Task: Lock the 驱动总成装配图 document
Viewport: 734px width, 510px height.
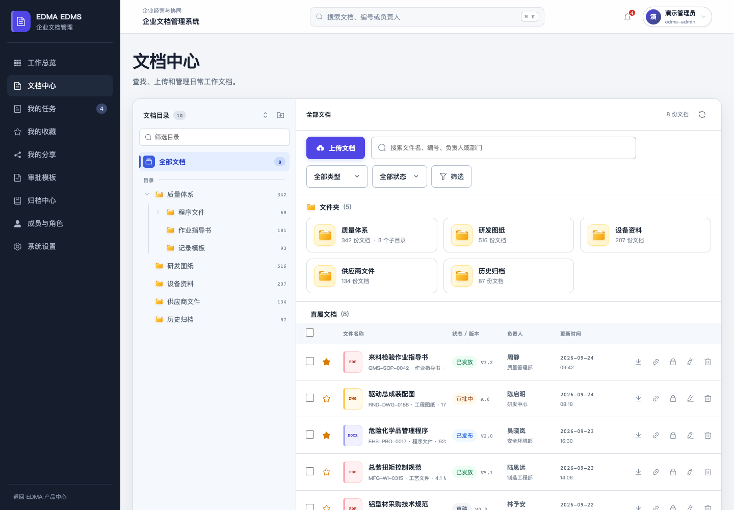Action: [x=673, y=399]
